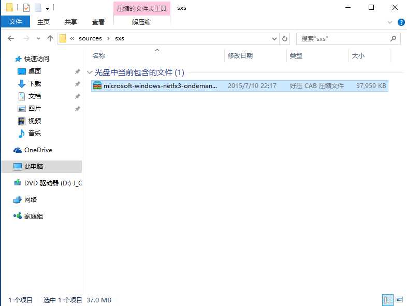The image size is (407, 306).
Task: Click the CAB archive file icon
Action: click(x=97, y=85)
